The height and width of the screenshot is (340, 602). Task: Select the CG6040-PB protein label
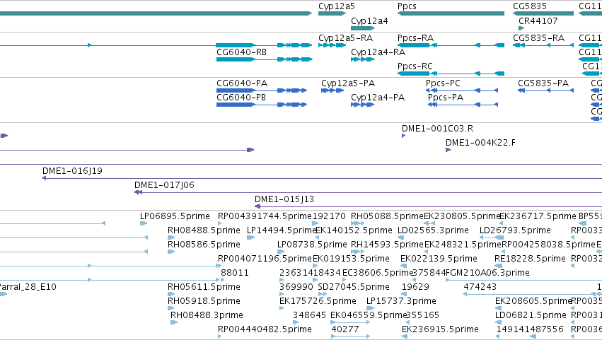click(x=241, y=98)
